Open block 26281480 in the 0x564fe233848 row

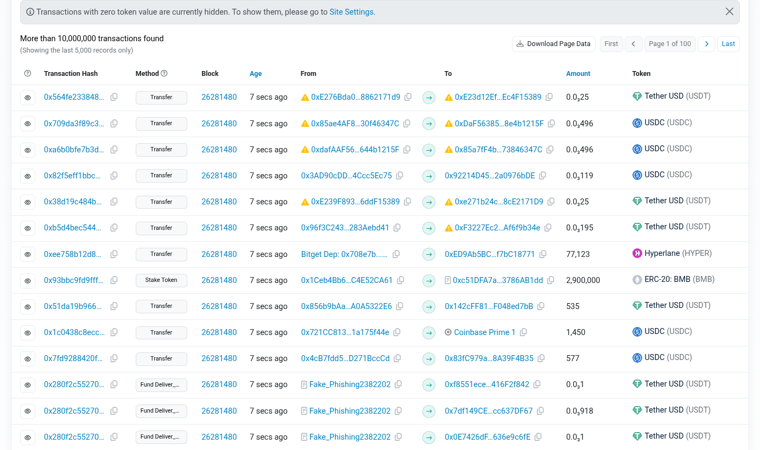click(x=219, y=97)
